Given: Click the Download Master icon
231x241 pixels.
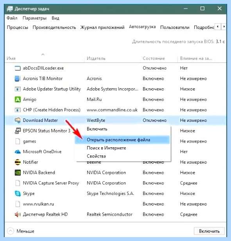Looking at the screenshot, I should [x=18, y=120].
